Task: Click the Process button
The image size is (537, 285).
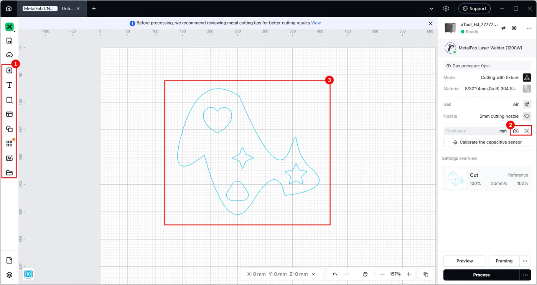Action: [481, 275]
